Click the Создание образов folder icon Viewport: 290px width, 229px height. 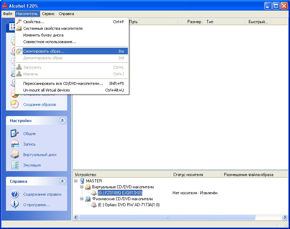click(15, 104)
